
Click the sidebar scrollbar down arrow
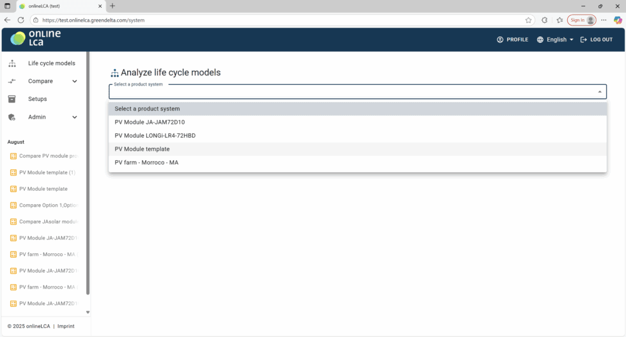click(88, 312)
